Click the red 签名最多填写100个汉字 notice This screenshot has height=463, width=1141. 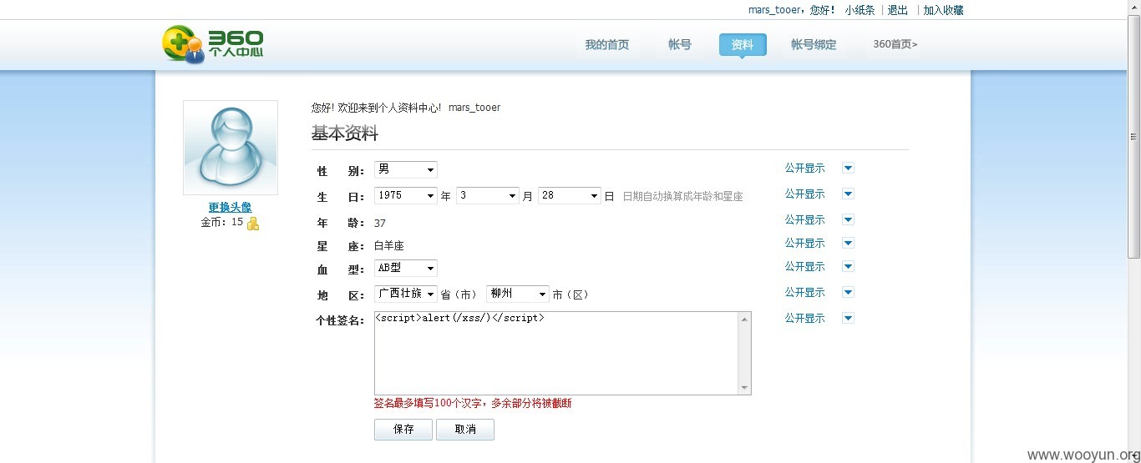(x=473, y=404)
